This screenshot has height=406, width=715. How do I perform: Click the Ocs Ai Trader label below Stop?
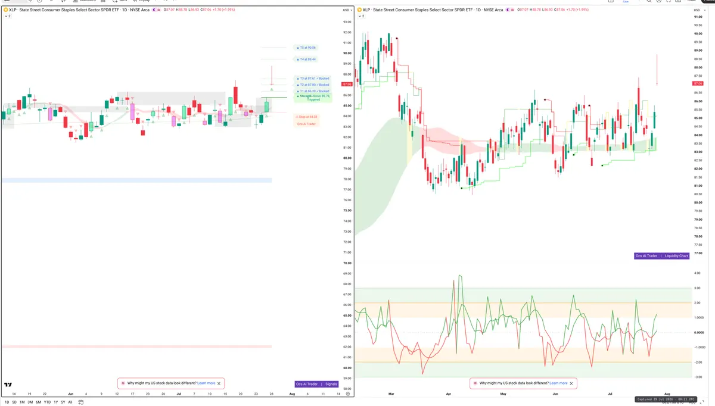pyautogui.click(x=307, y=124)
